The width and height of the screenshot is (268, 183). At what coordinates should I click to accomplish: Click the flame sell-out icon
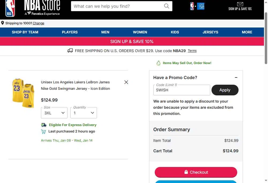158,63
